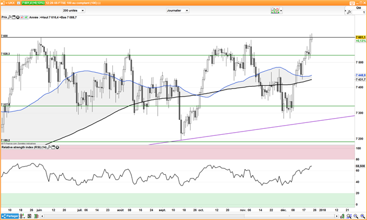Screen dimensions: 367x220
Task: Click the 7 528,3 support line label
Action: (5, 54)
